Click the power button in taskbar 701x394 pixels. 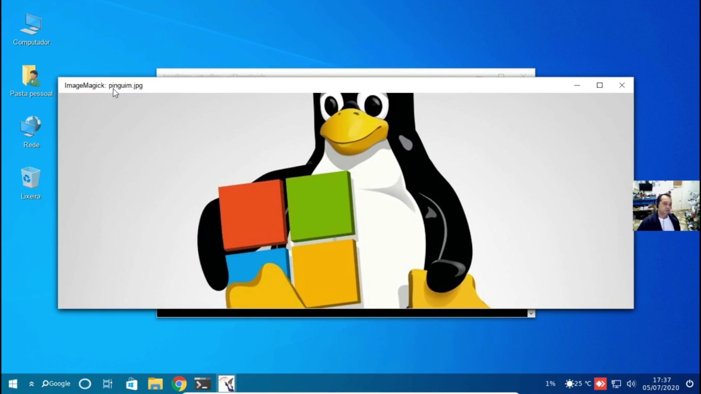(689, 384)
